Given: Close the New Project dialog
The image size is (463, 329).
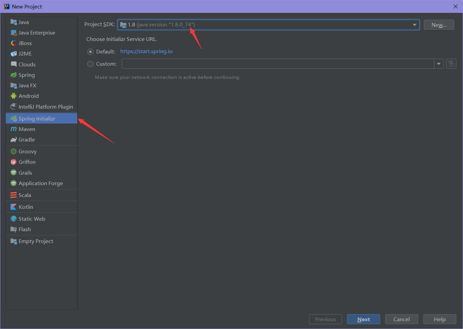Looking at the screenshot, I should pos(456,6).
